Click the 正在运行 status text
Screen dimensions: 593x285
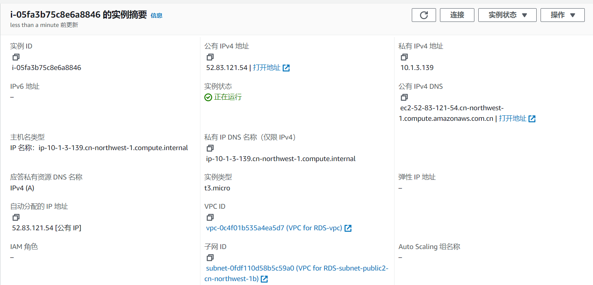tap(228, 97)
